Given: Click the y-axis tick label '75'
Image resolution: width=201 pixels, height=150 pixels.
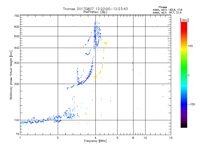Looking at the screenshot, I should [x=18, y=134].
